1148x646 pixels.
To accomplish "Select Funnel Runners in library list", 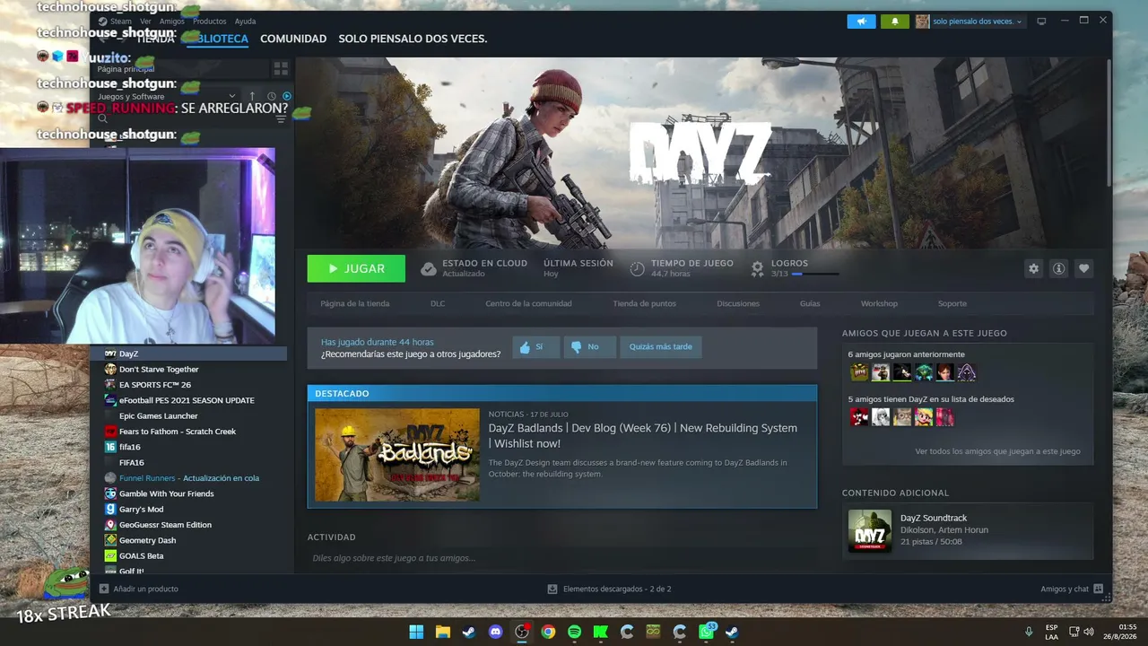I will (x=189, y=478).
